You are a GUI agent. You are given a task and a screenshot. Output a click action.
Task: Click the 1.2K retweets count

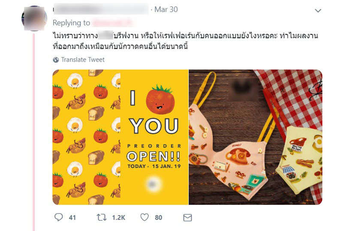pos(119,217)
